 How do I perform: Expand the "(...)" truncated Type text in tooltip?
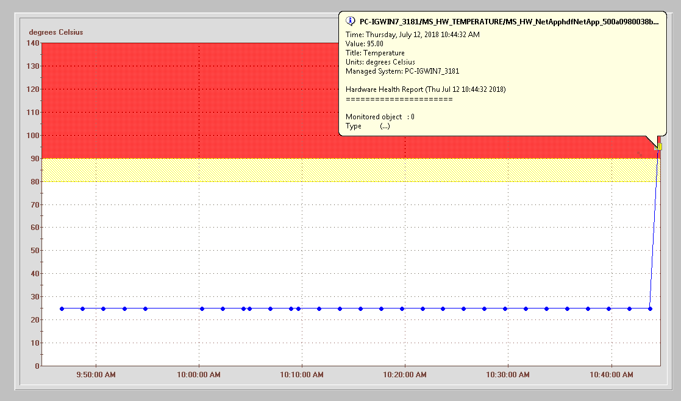(x=385, y=126)
